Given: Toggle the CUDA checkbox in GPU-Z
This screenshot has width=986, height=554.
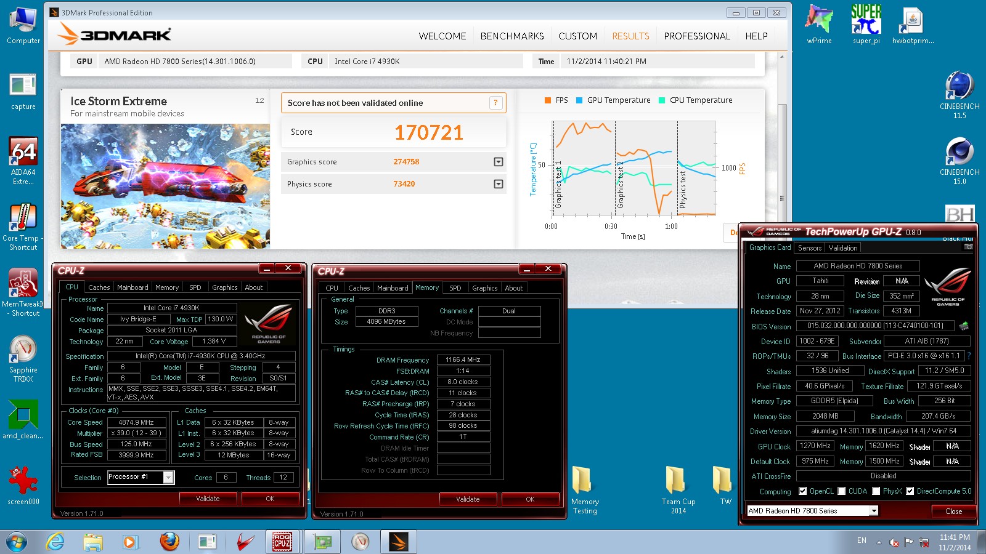Looking at the screenshot, I should pyautogui.click(x=841, y=491).
